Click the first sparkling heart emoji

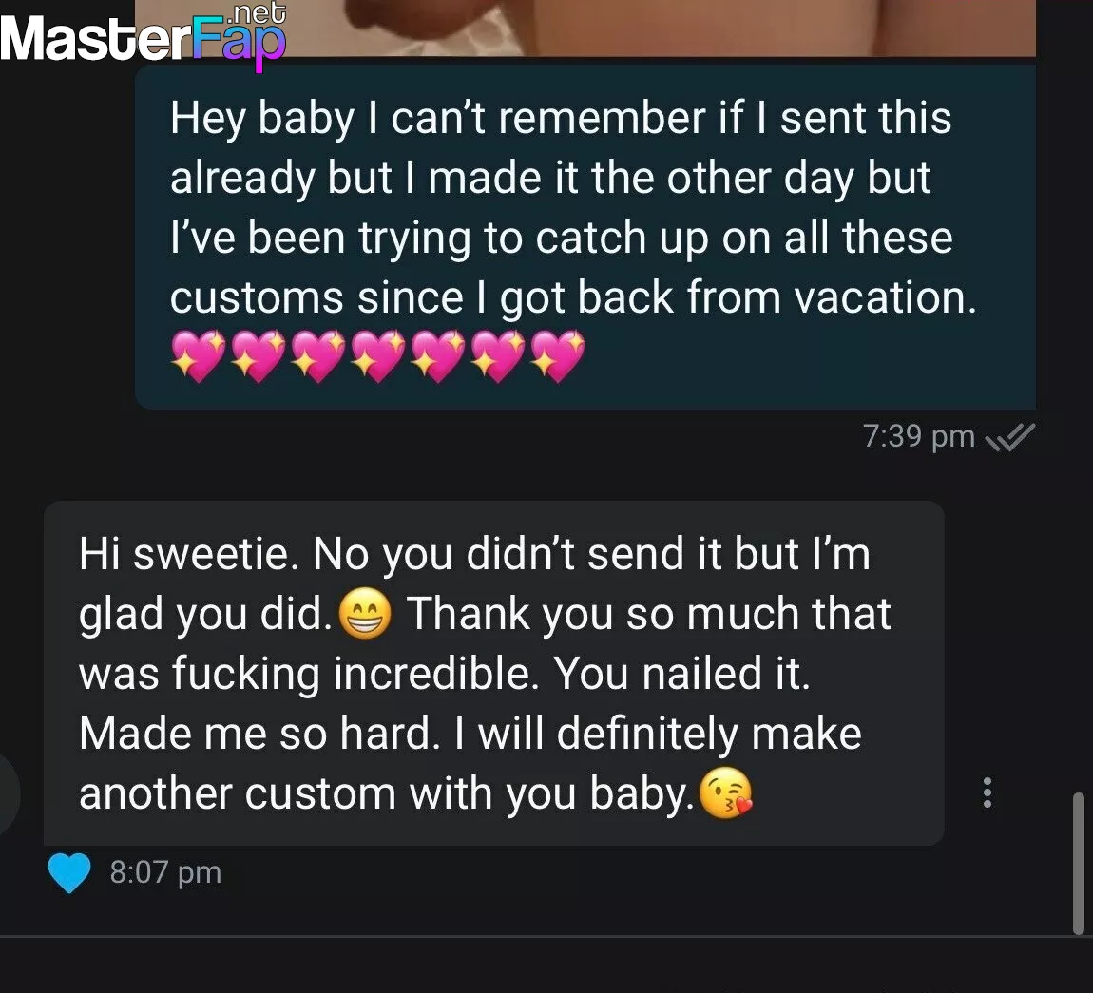click(198, 356)
